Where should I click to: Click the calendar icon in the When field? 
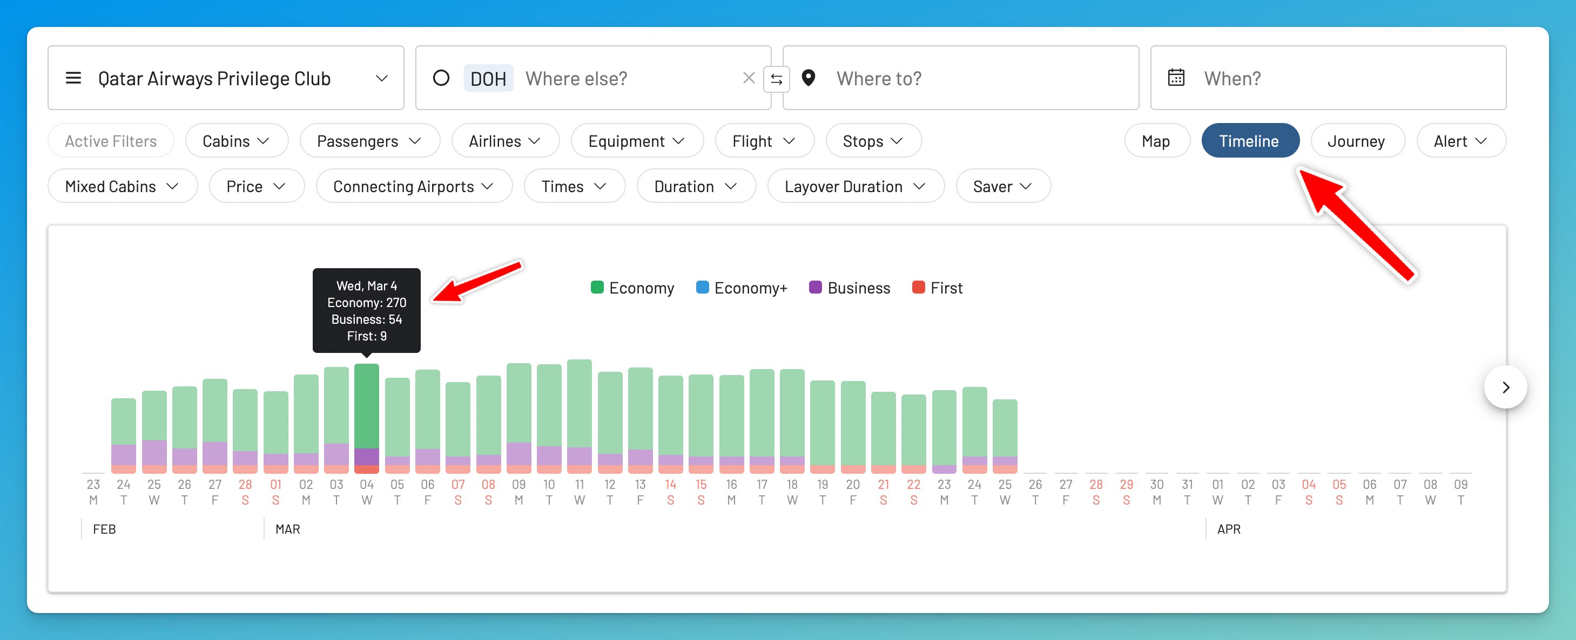pyautogui.click(x=1175, y=78)
